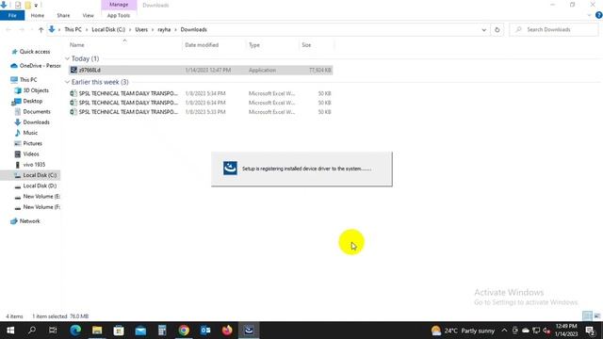Viewport: 603px width, 339px height.
Task: Select Local Disk (C:) in sidebar
Action: pos(40,175)
